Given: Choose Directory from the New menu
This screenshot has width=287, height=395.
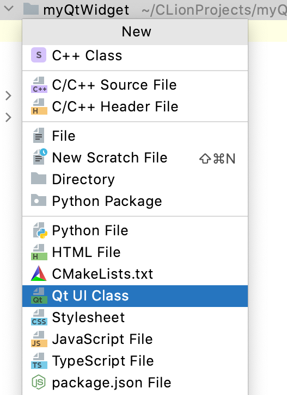Looking at the screenshot, I should (x=135, y=179).
